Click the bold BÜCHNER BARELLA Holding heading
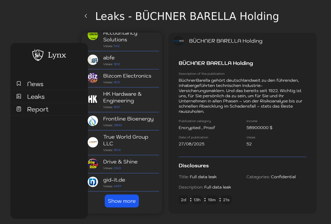Image resolution: width=331 pixels, height=224 pixels. pyautogui.click(x=216, y=63)
